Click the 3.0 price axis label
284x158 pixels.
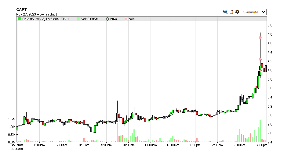point(270,115)
